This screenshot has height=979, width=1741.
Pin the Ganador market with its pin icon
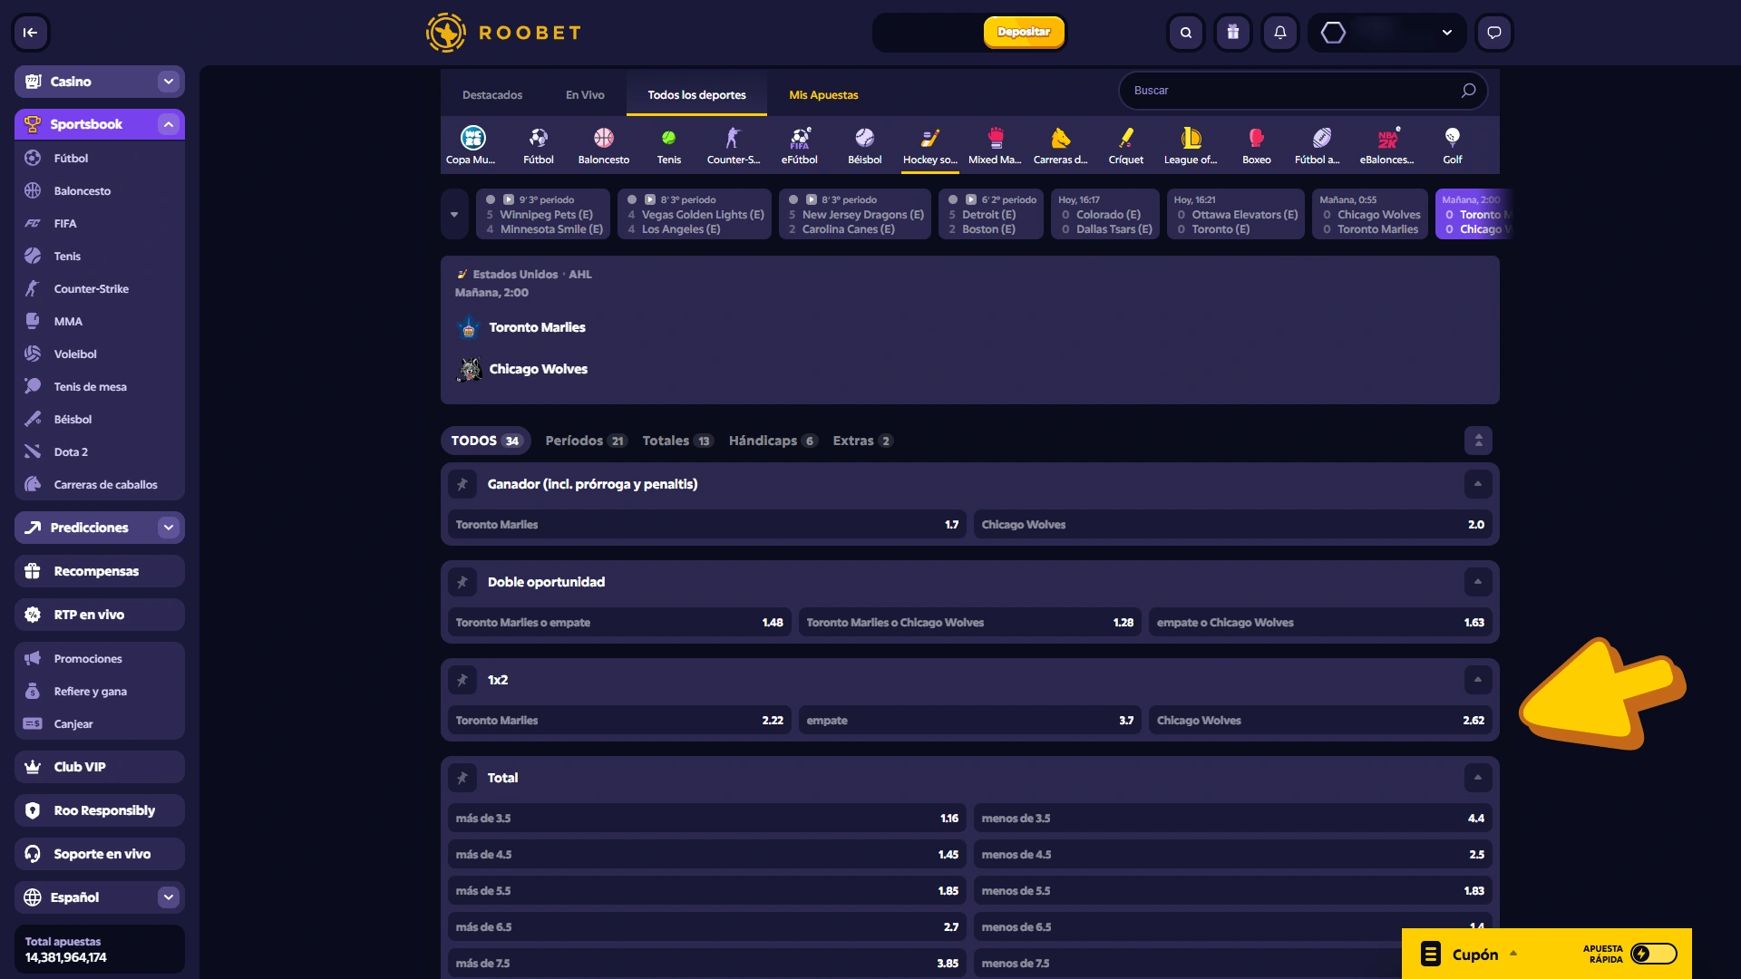click(462, 484)
